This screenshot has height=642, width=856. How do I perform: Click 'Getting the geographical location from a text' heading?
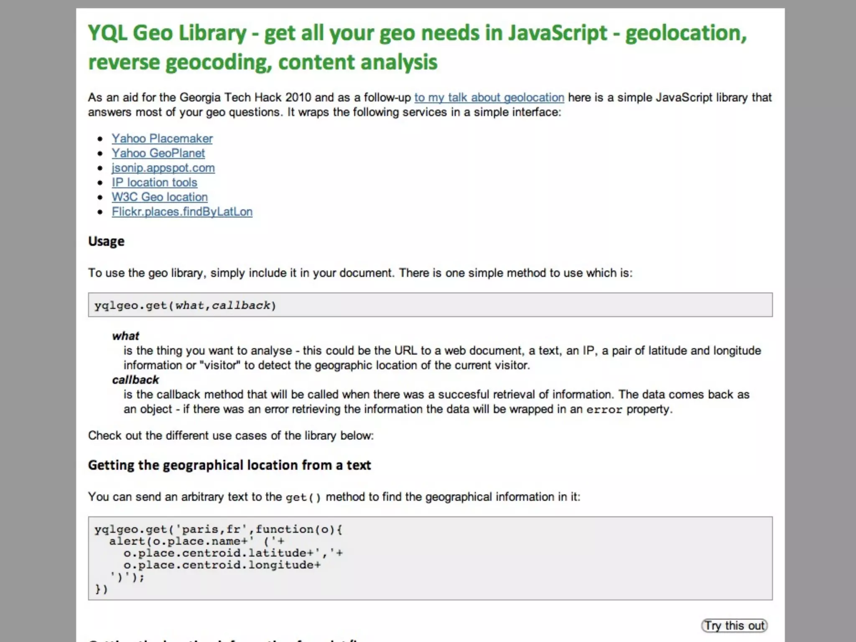click(x=229, y=465)
